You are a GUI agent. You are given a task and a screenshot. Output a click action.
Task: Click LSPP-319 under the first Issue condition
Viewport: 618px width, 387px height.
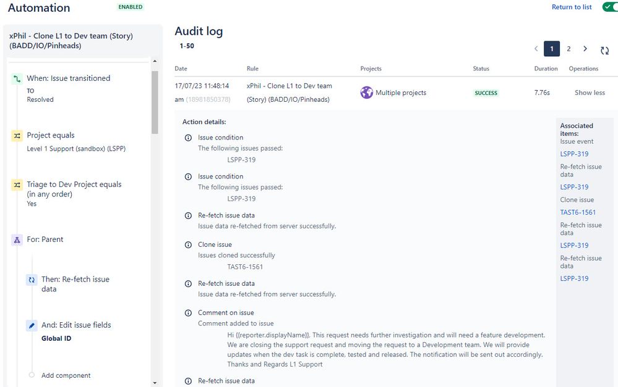pos(241,160)
